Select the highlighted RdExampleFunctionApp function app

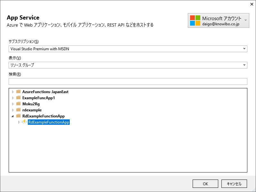pyautogui.click(x=49, y=122)
